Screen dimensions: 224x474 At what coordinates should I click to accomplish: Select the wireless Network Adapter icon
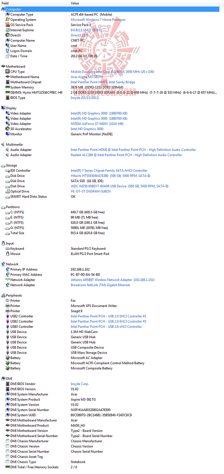click(8, 280)
